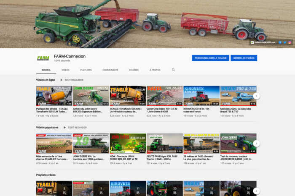Open John Deere 8RX370 arrival video thumbnail
295x196 pixels.
pyautogui.click(x=91, y=96)
